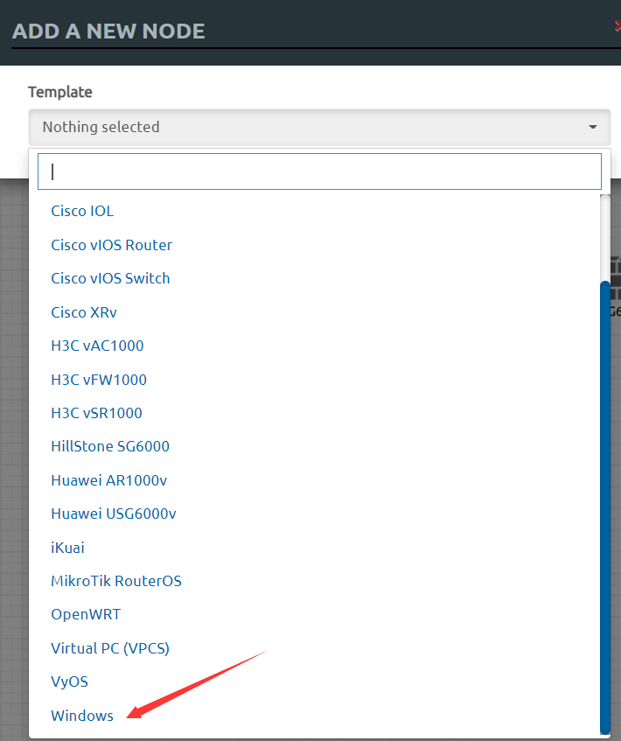Choose MikroTik RouterOS template
This screenshot has width=621, height=741.
[x=116, y=581]
